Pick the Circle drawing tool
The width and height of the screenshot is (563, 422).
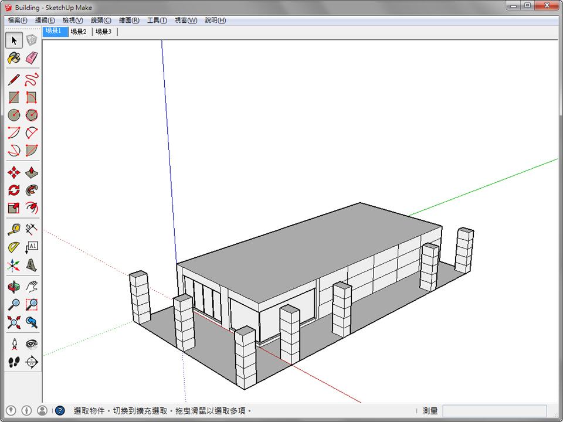click(14, 115)
